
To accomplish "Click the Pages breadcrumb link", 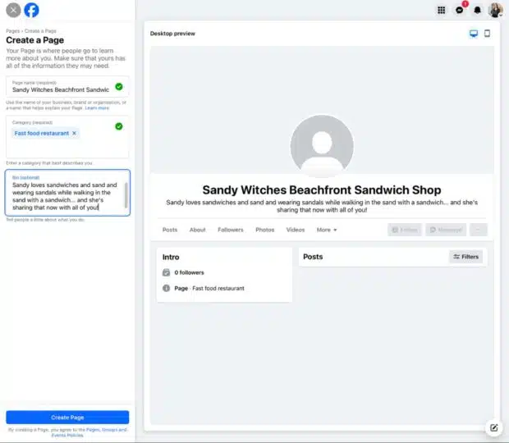I will pos(11,31).
